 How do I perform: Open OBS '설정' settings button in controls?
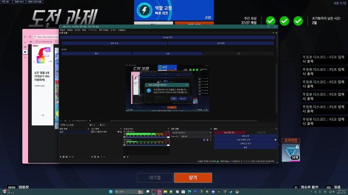245,147
